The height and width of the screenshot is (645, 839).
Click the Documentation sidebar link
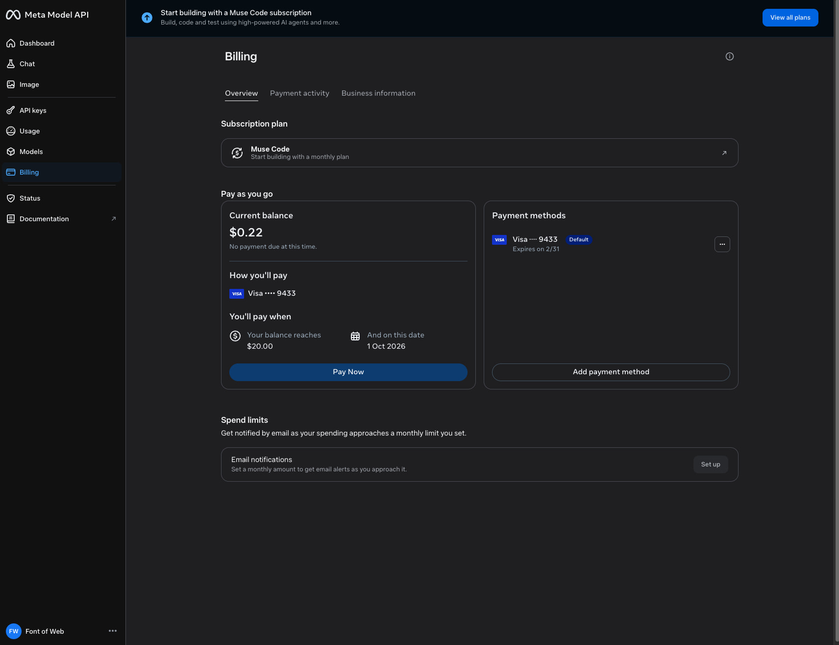62,219
